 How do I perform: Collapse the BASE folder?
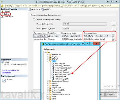coord(48,61)
